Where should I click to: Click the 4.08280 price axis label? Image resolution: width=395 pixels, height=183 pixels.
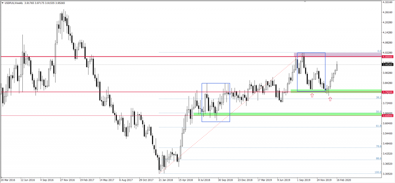tap(387, 42)
